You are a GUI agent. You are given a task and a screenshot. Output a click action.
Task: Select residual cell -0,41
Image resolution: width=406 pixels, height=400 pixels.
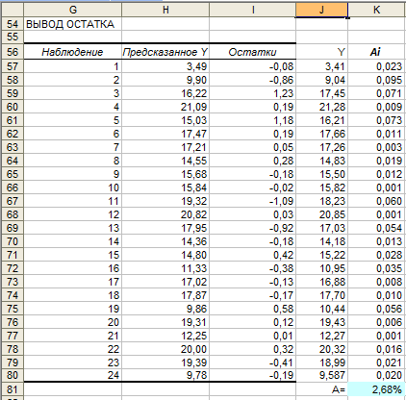pyautogui.click(x=253, y=362)
